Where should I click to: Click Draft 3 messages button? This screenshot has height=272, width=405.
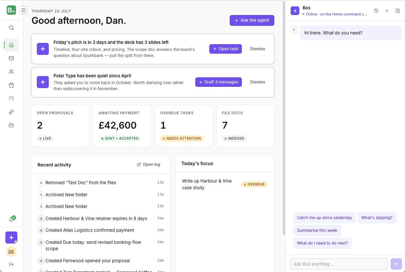tap(218, 82)
